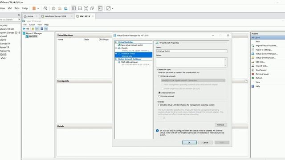
Task: Click the Notes text area
Action: (190, 62)
